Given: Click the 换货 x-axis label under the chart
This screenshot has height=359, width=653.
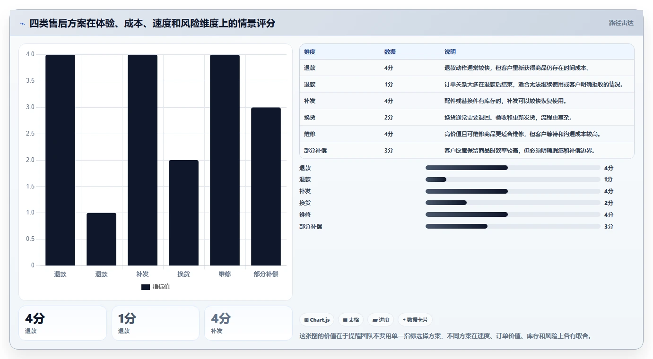Looking at the screenshot, I should point(183,274).
